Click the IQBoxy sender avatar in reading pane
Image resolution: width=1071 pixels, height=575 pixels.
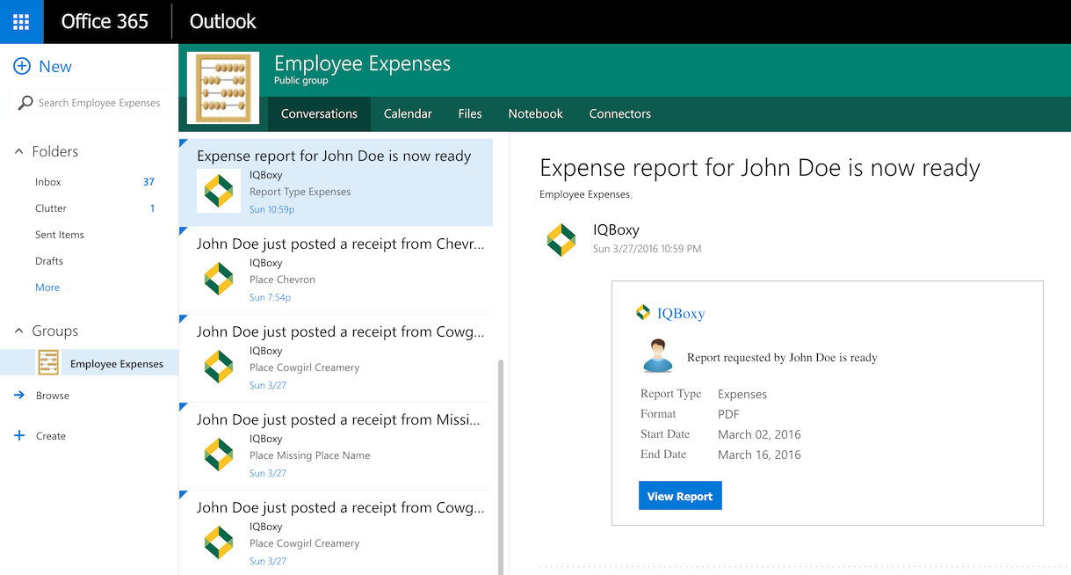[561, 240]
